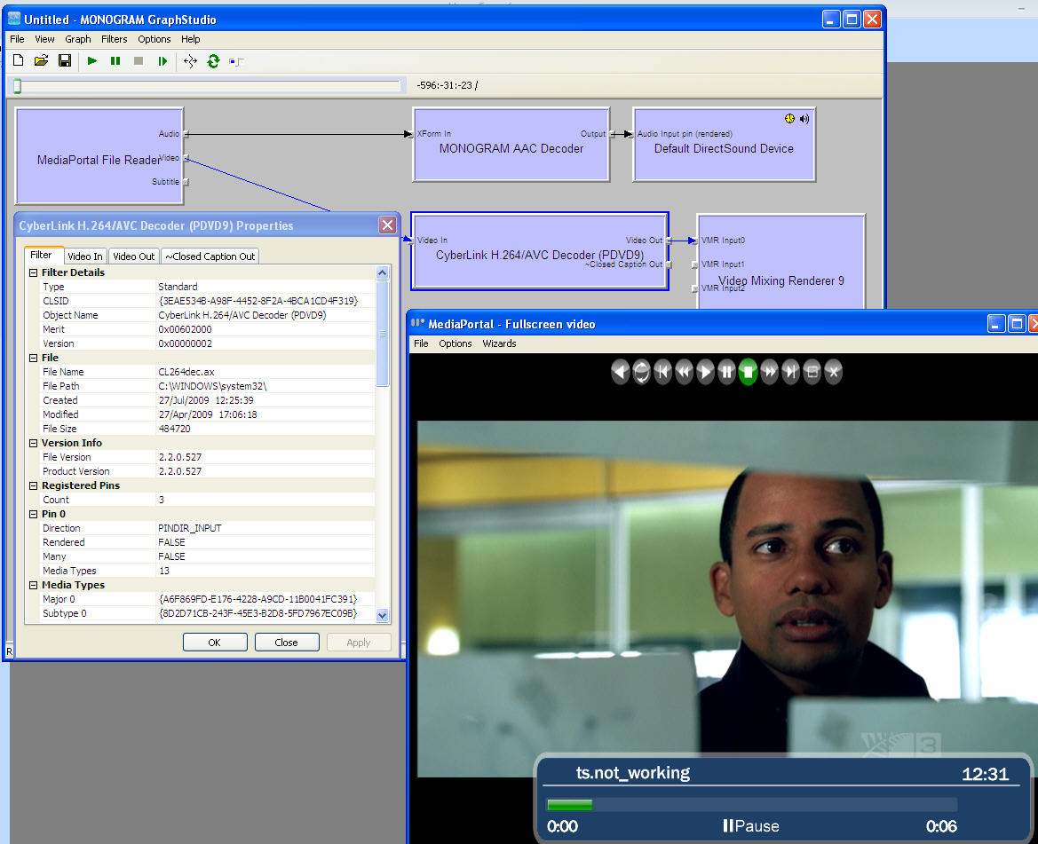Click the clock icon on DirectSound Device

coord(789,118)
